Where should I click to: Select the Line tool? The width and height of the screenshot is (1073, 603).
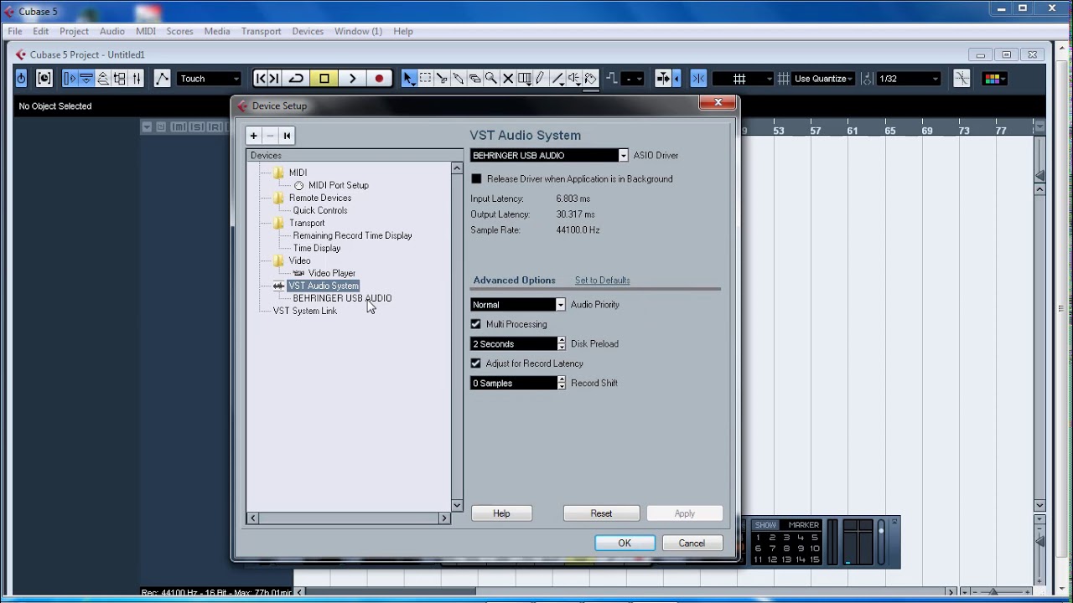point(557,79)
